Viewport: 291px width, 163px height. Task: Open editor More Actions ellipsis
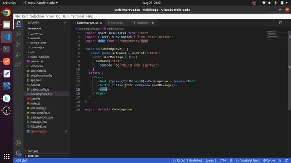286,23
